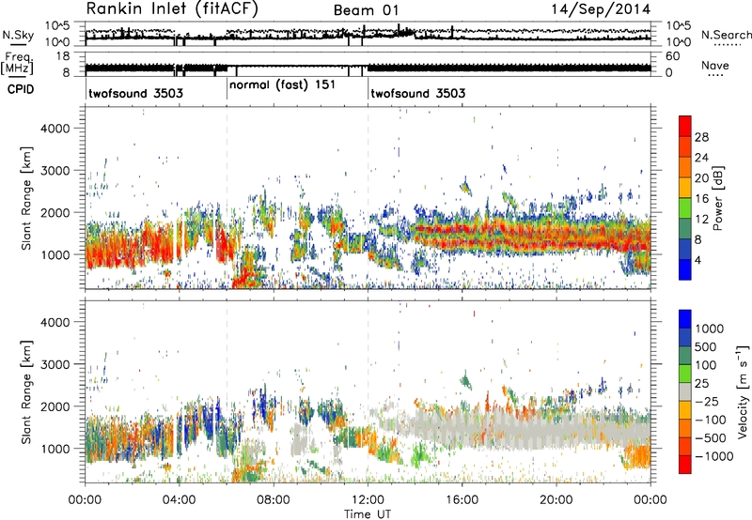Viewport: 752px width, 520px height.
Task: Click the '1000' tick on the velocity colorbar
Action: click(x=709, y=329)
